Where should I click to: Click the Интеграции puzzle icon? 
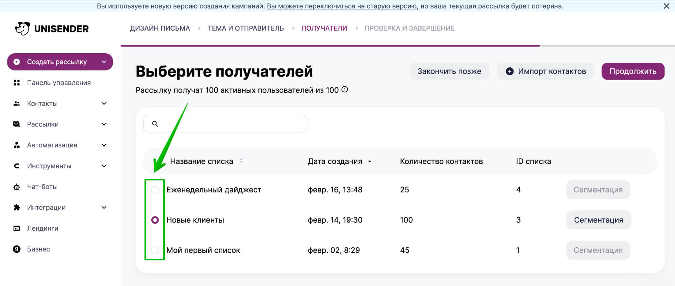pos(17,207)
